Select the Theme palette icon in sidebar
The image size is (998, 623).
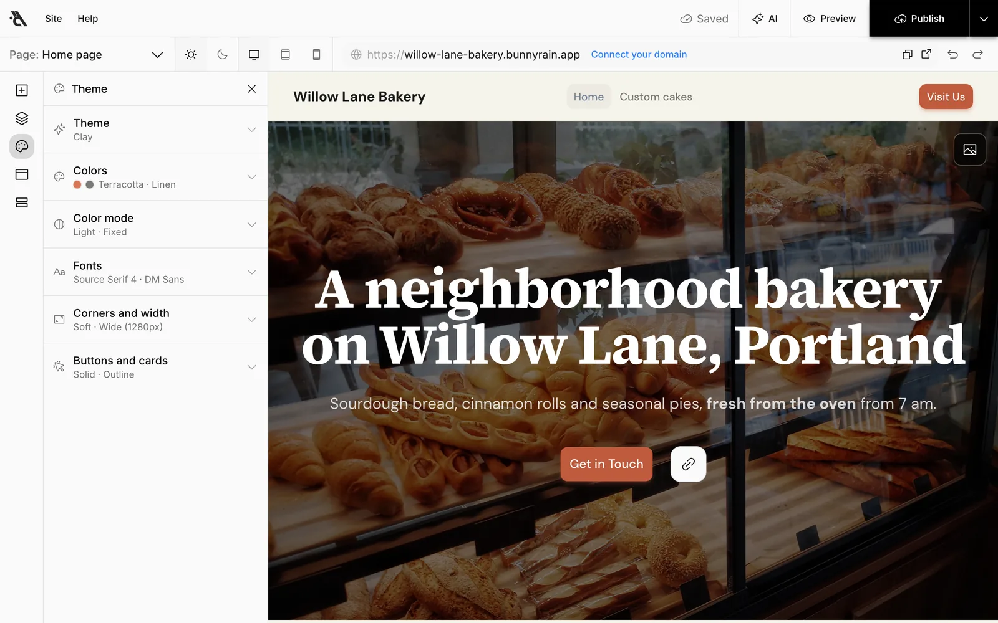click(x=22, y=146)
